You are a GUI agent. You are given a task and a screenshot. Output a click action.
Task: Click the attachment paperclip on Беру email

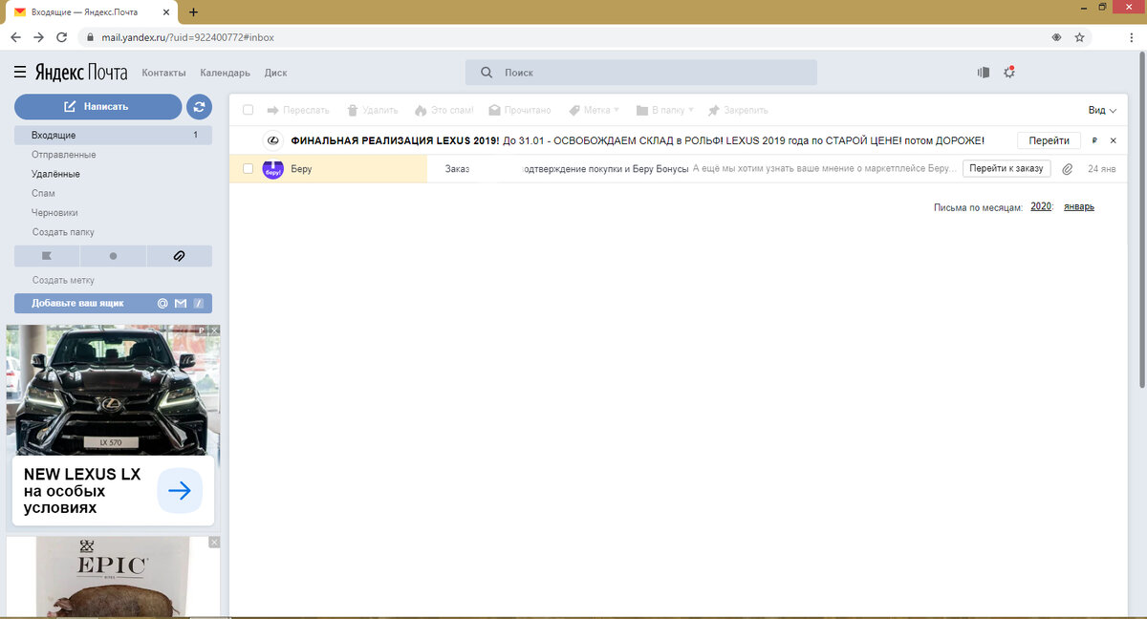tap(1068, 169)
